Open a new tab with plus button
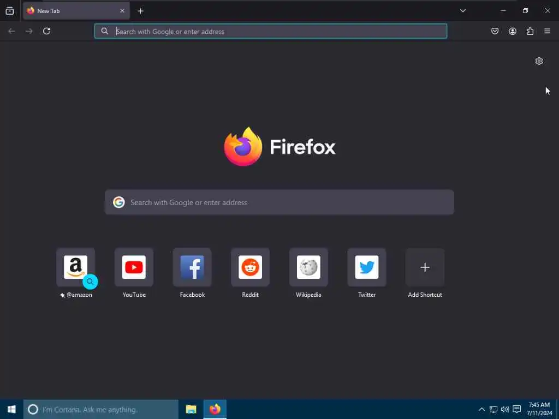 (x=140, y=11)
